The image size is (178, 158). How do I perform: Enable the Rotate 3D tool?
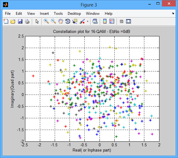[x=68, y=21]
